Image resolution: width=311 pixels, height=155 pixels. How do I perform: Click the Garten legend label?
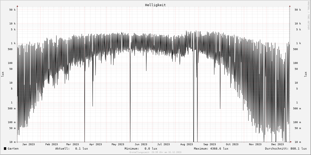(13, 149)
